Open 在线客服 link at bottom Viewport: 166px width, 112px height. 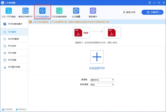(x=7, y=109)
